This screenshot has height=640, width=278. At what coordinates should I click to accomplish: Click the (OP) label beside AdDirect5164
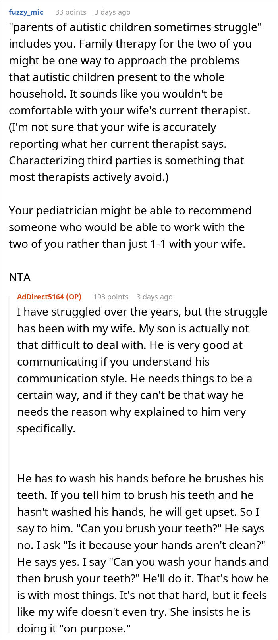(x=73, y=297)
